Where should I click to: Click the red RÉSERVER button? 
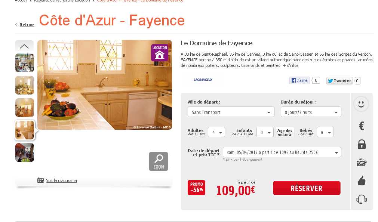(307, 188)
